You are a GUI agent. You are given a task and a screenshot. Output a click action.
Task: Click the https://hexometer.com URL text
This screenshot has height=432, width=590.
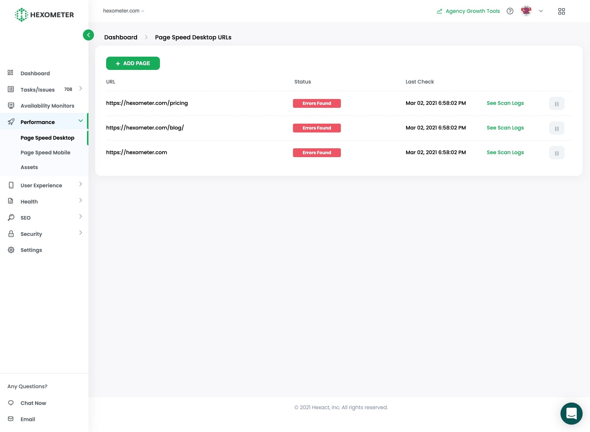pyautogui.click(x=136, y=152)
